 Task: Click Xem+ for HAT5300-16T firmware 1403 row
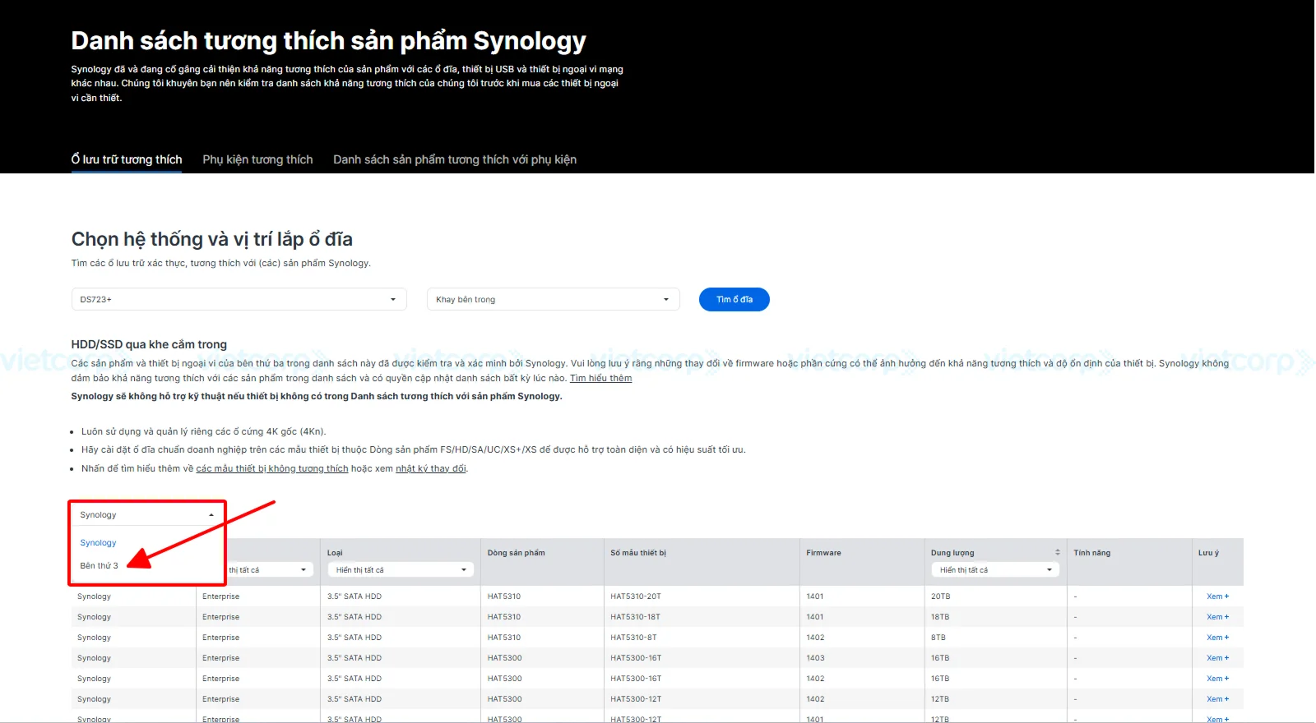[1217, 658]
